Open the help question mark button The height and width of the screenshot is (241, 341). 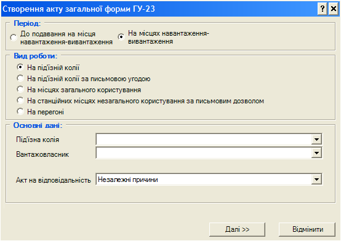click(x=323, y=9)
